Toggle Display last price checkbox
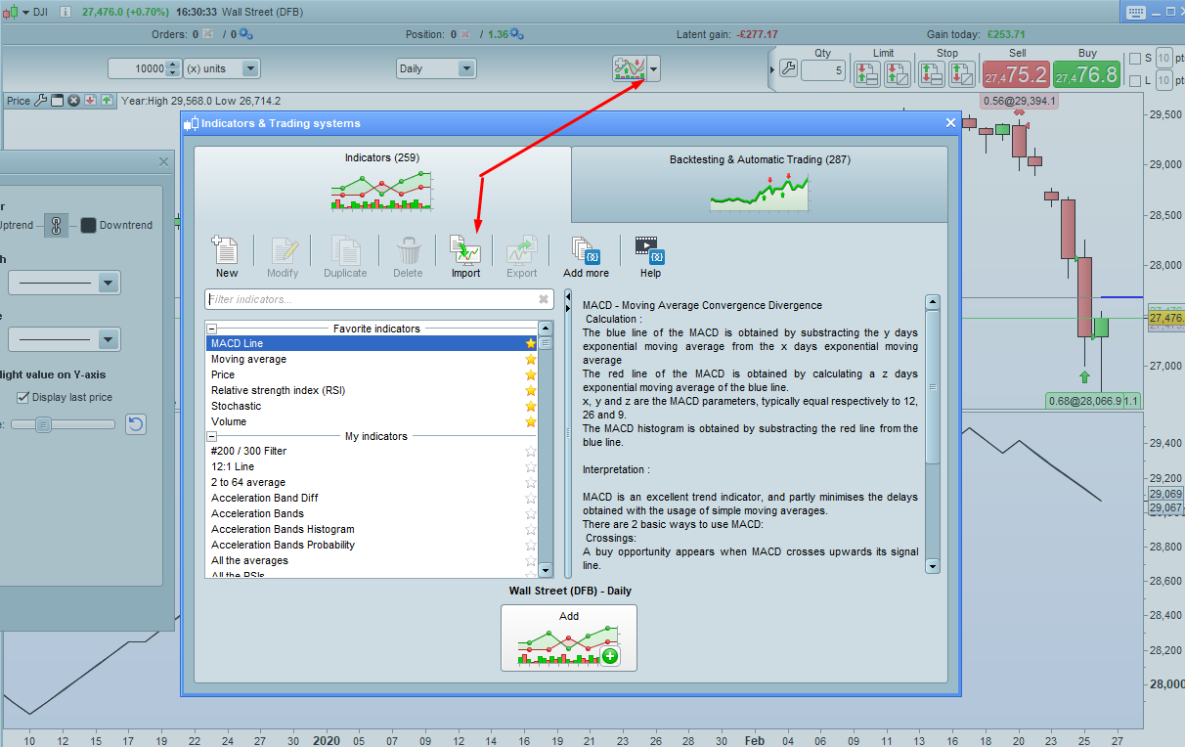The width and height of the screenshot is (1185, 747). tap(23, 397)
